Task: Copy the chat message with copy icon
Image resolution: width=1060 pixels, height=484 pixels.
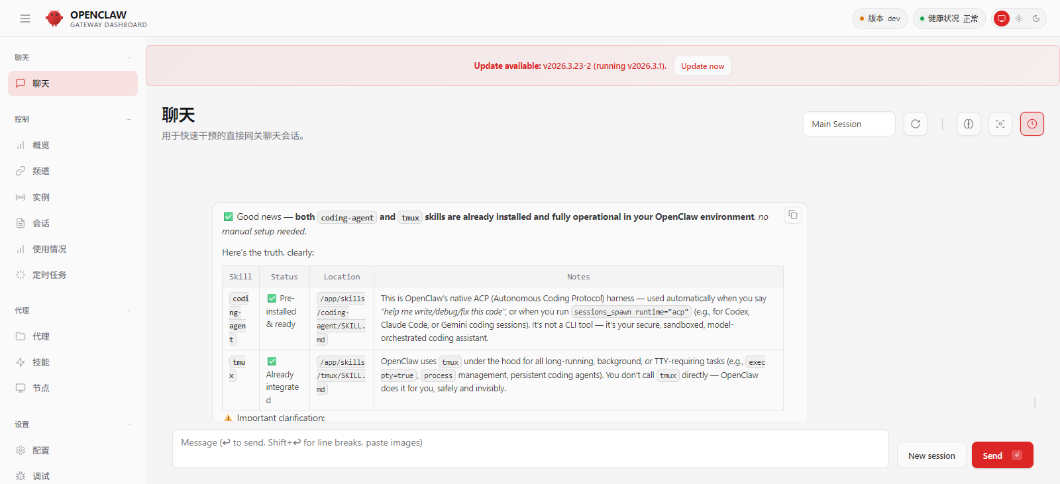Action: (x=793, y=215)
